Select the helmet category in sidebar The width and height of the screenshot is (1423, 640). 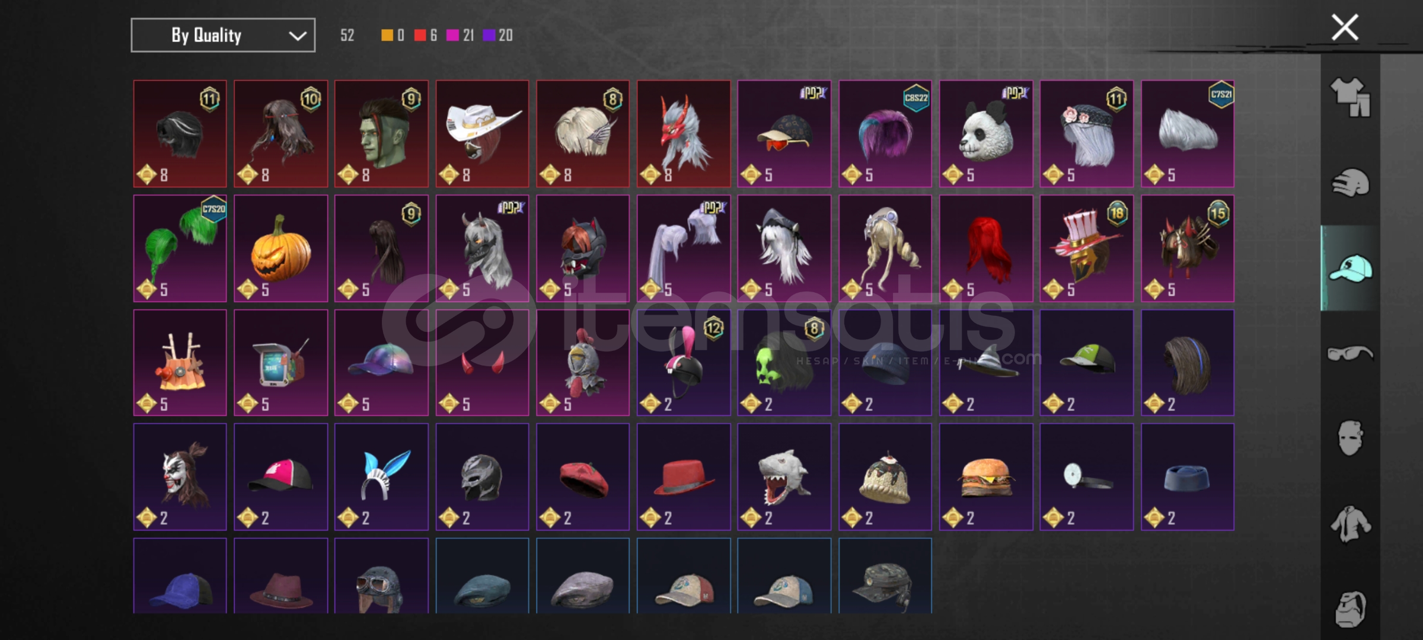click(x=1350, y=183)
